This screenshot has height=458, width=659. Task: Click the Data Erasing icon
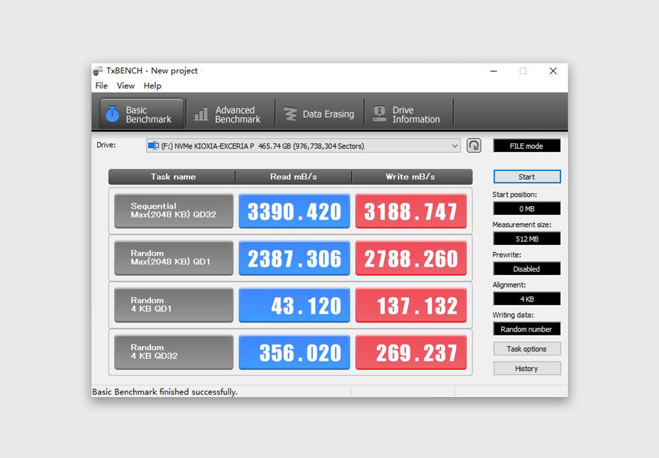point(291,114)
